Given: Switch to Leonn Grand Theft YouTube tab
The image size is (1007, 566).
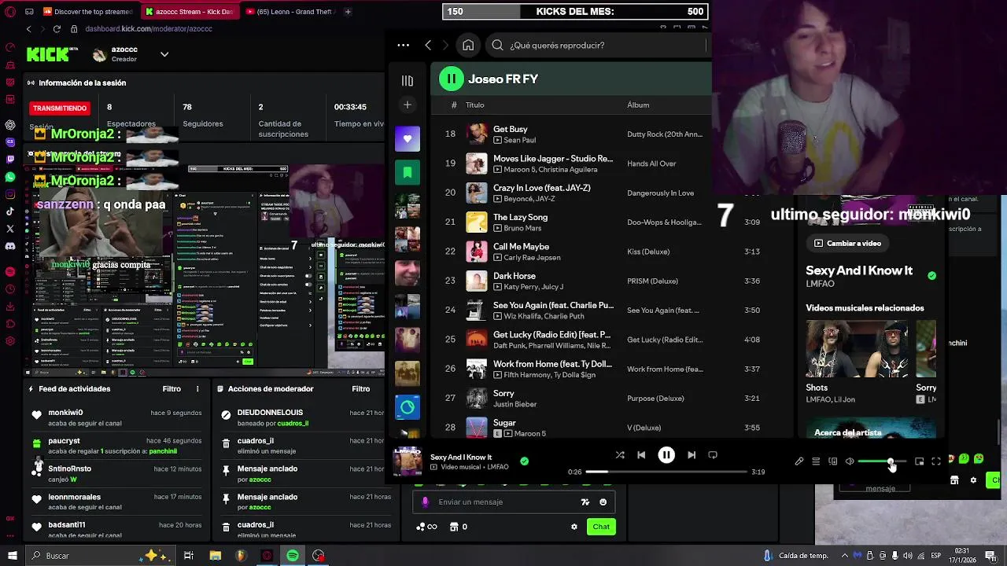Looking at the screenshot, I should (290, 12).
